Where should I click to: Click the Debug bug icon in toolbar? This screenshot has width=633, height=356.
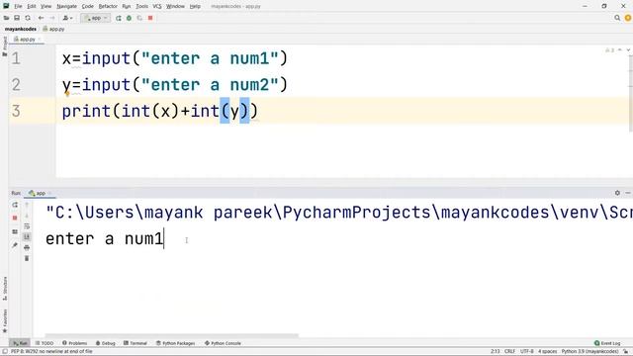point(129,18)
